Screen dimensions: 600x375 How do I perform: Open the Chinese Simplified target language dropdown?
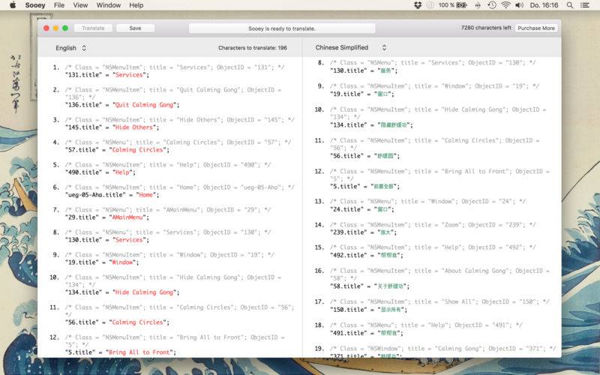[x=350, y=47]
